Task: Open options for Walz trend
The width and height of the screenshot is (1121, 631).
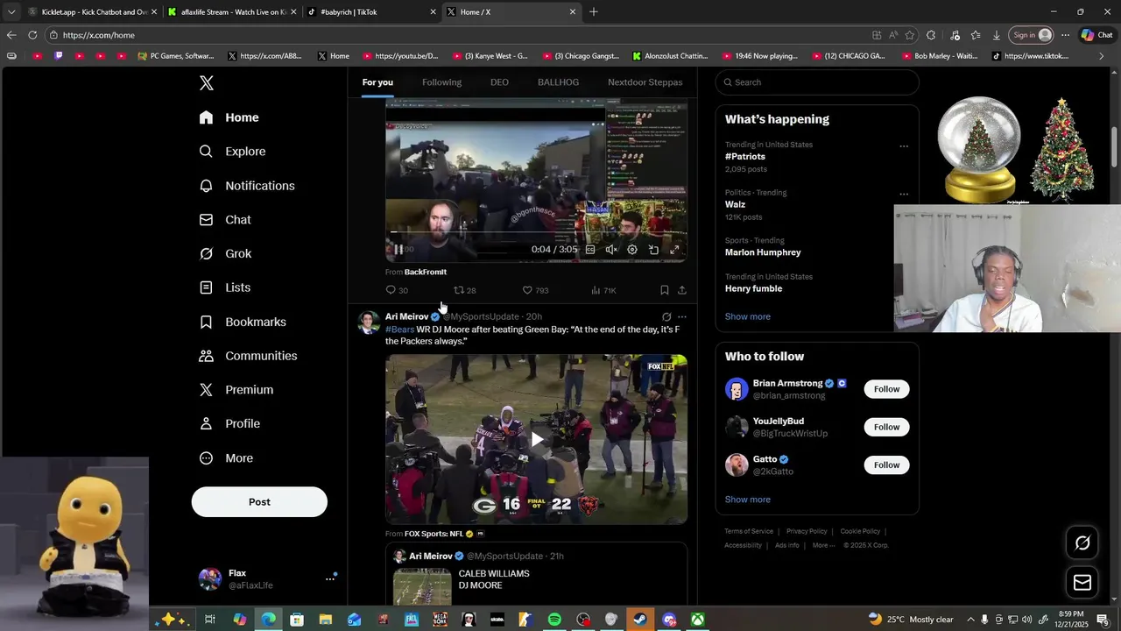Action: (x=904, y=195)
